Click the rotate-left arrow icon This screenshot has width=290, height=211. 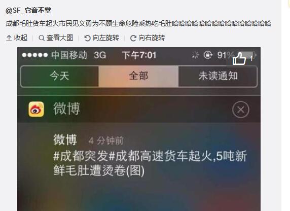(87, 38)
